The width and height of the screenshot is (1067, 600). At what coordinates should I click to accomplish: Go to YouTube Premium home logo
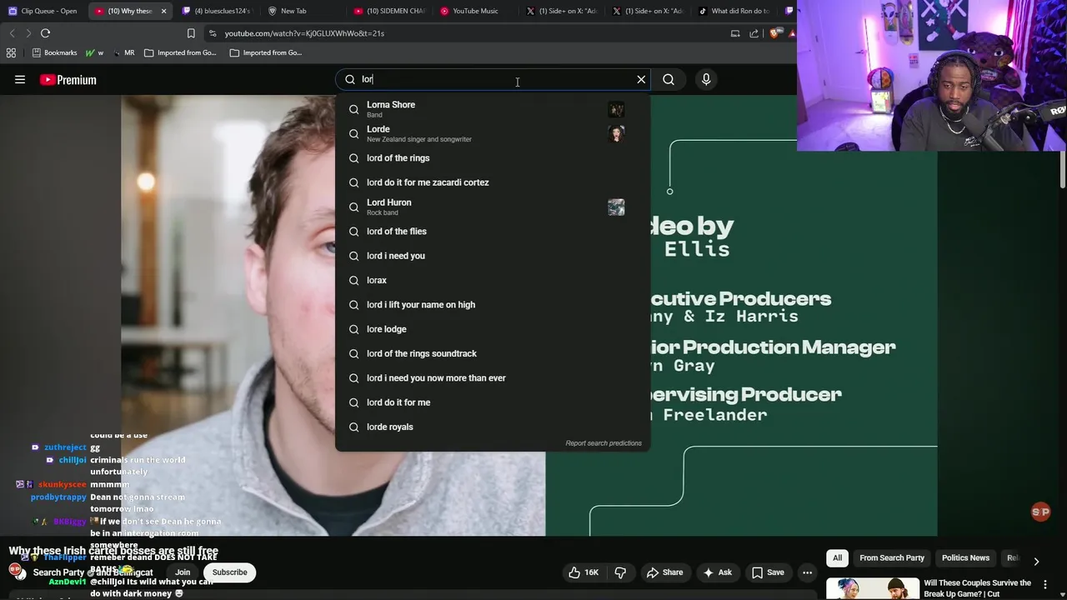[x=68, y=80]
